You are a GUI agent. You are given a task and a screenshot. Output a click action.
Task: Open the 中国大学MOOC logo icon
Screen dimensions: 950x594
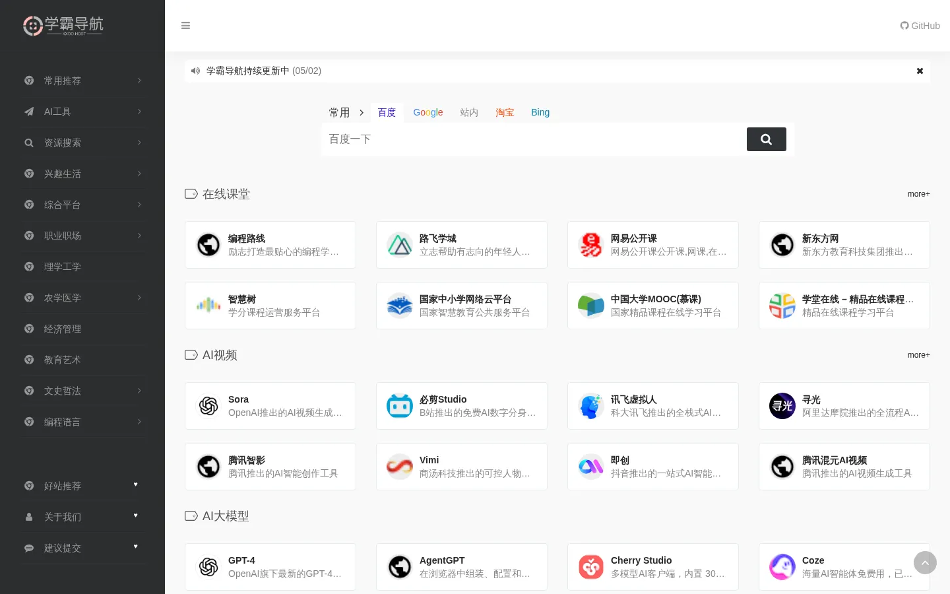[x=591, y=306]
